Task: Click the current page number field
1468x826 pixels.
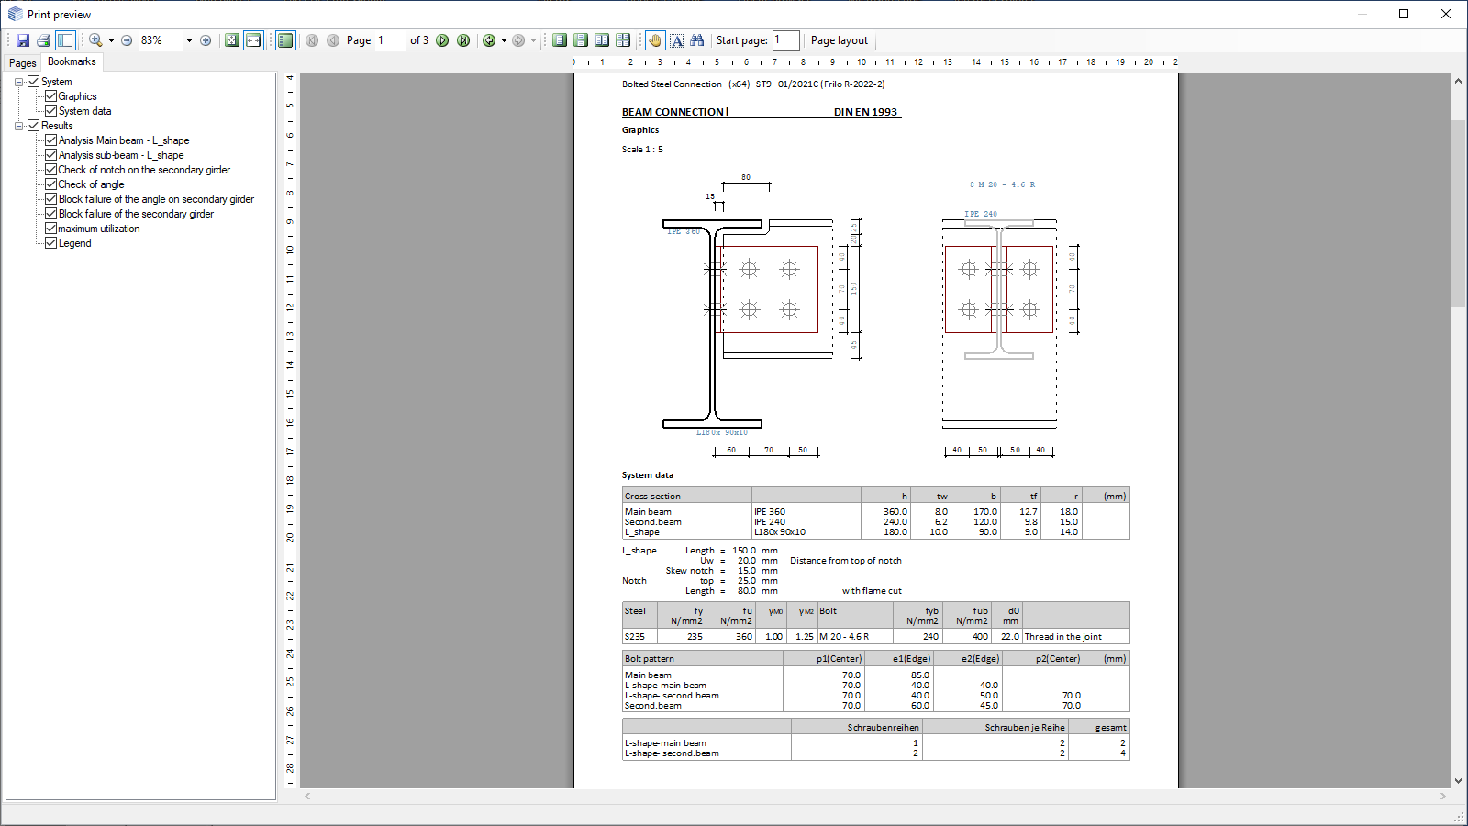Action: coord(390,40)
